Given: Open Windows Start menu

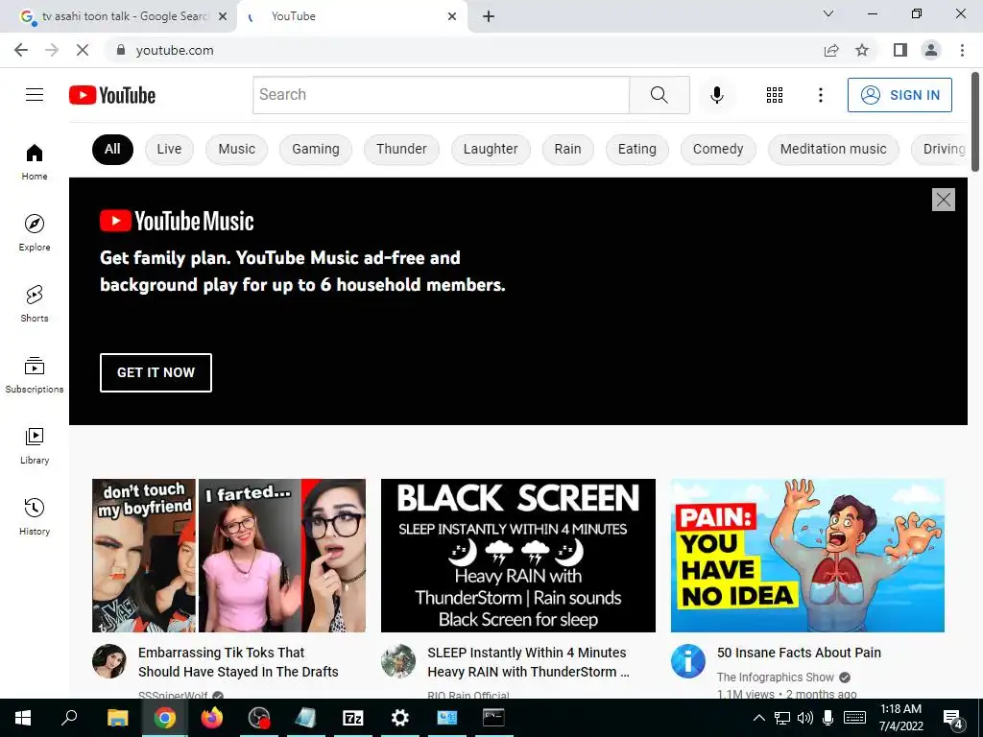Looking at the screenshot, I should [x=23, y=718].
